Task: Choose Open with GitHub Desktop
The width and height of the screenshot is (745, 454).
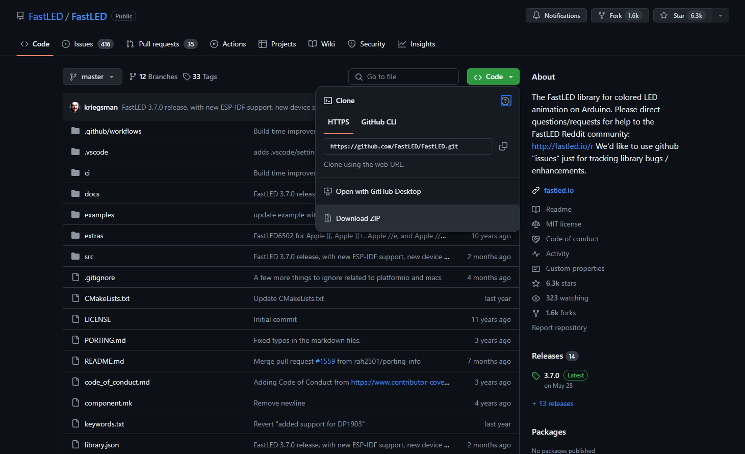Action: point(418,191)
